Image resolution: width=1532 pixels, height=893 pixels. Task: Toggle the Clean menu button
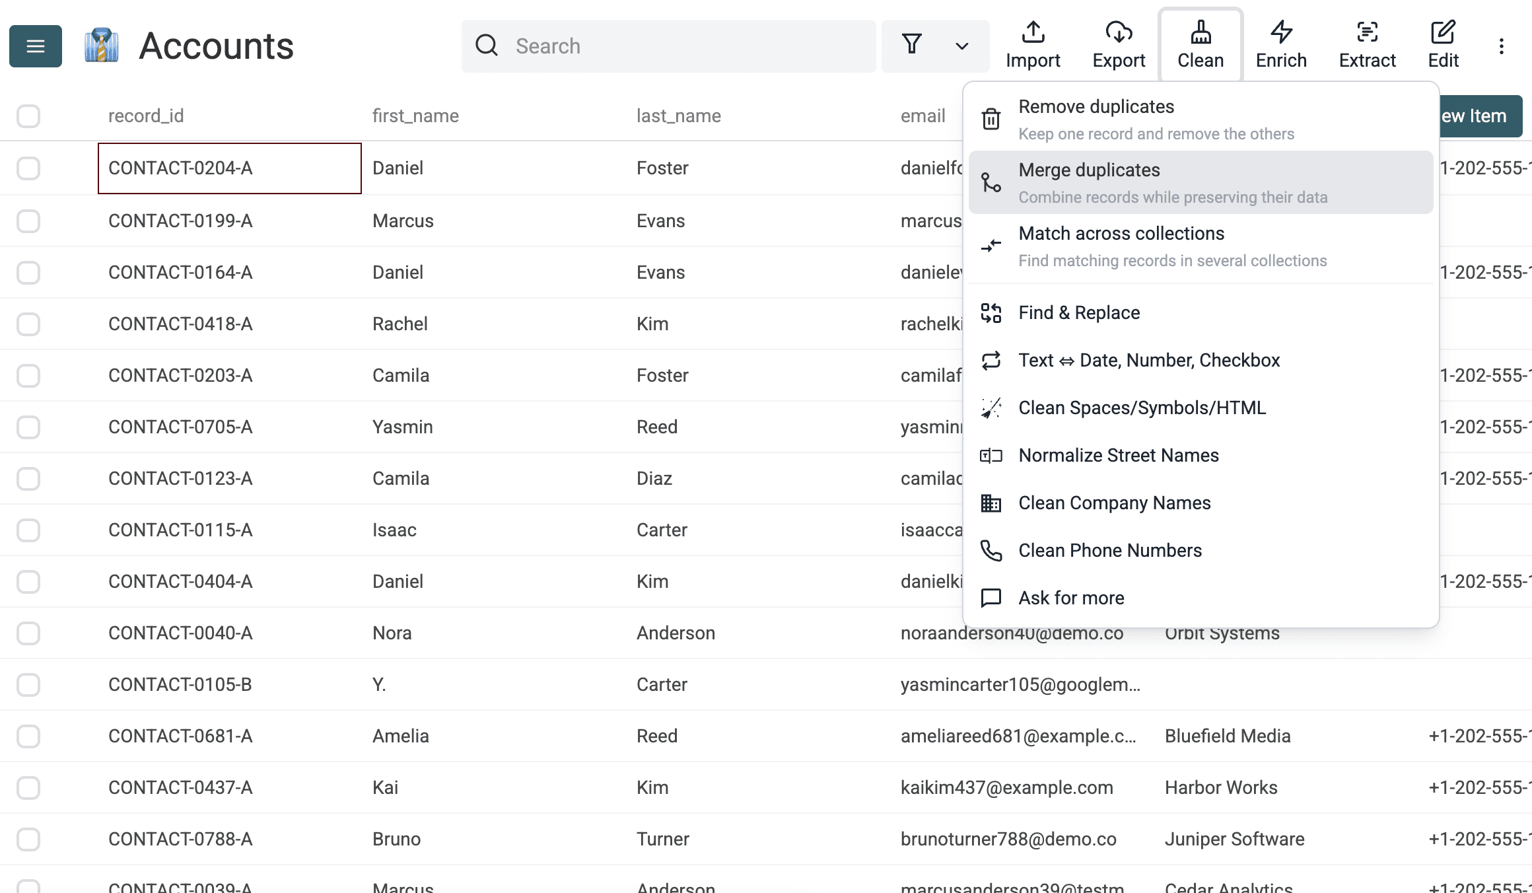(x=1201, y=45)
